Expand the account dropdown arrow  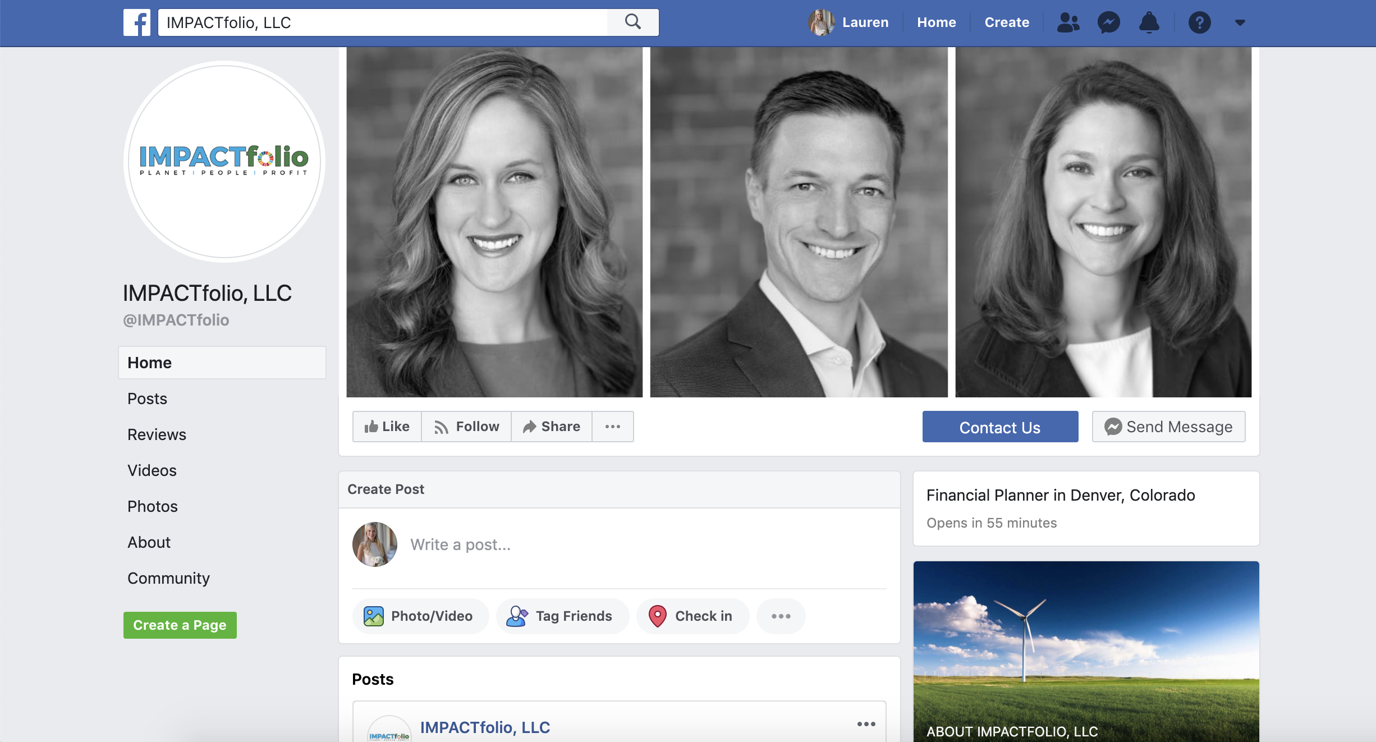(x=1240, y=22)
